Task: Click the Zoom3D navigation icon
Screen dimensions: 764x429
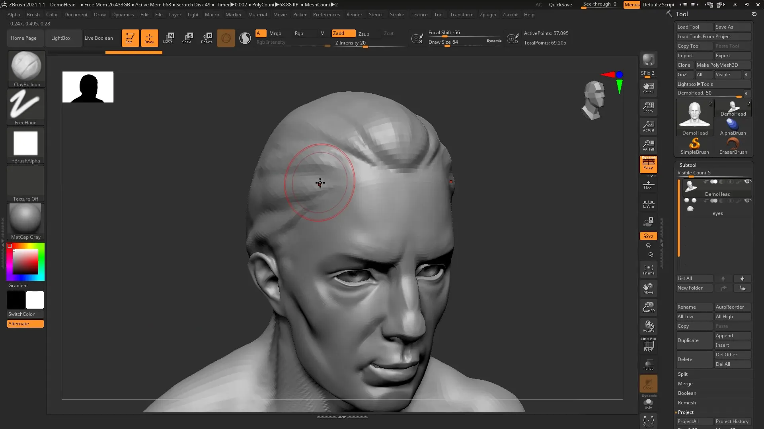Action: tap(648, 307)
